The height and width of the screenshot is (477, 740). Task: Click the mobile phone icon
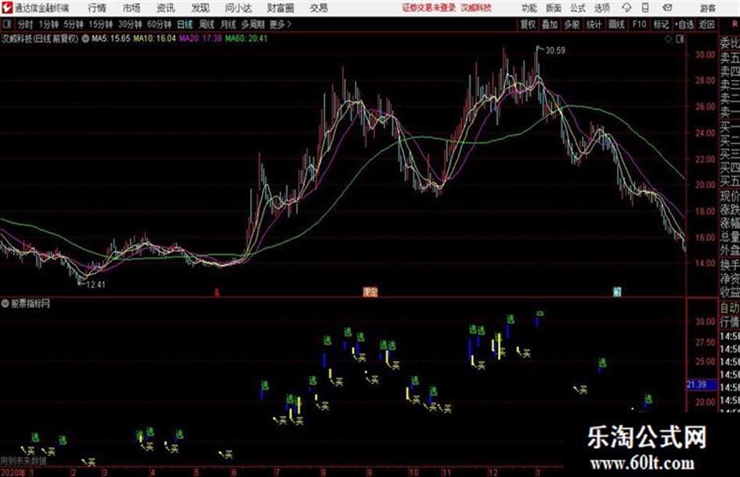pyautogui.click(x=645, y=8)
